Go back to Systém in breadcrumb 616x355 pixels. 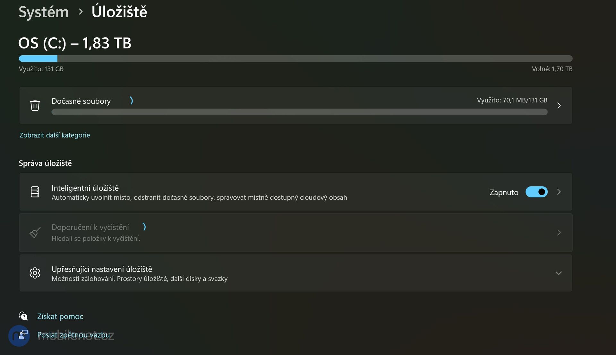point(44,12)
